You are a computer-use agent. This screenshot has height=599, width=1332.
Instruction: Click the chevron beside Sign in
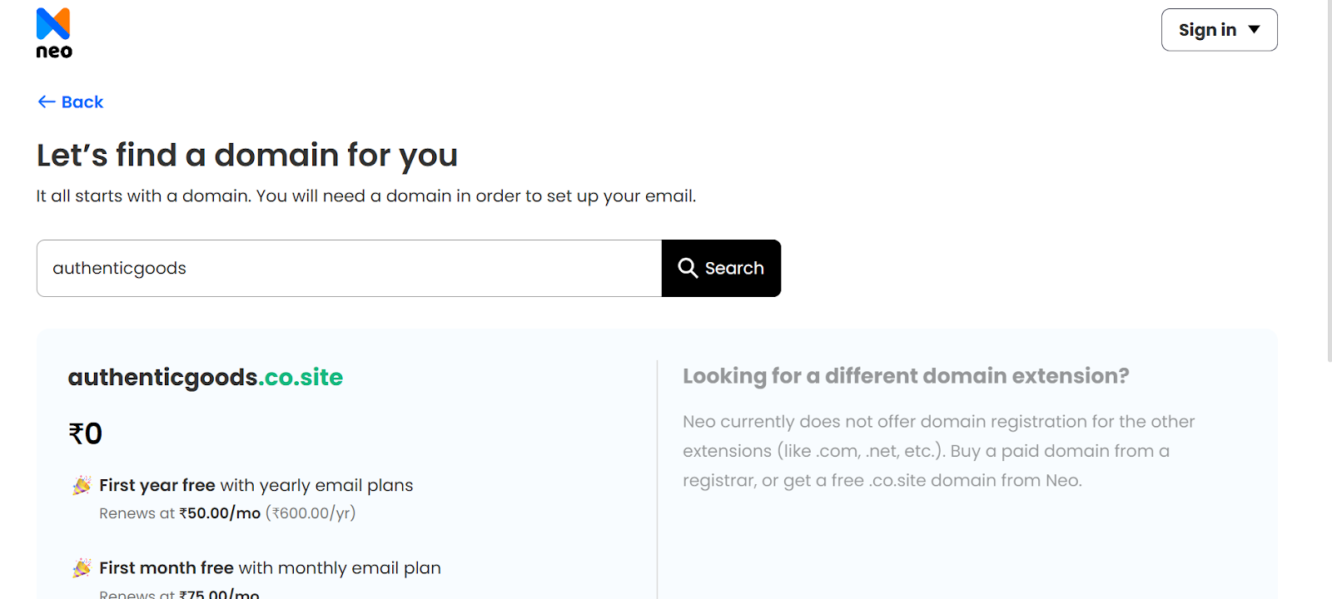pyautogui.click(x=1254, y=29)
